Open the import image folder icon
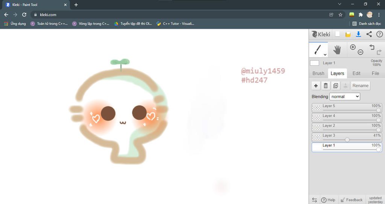Image resolution: width=385 pixels, height=204 pixels. coord(348,34)
